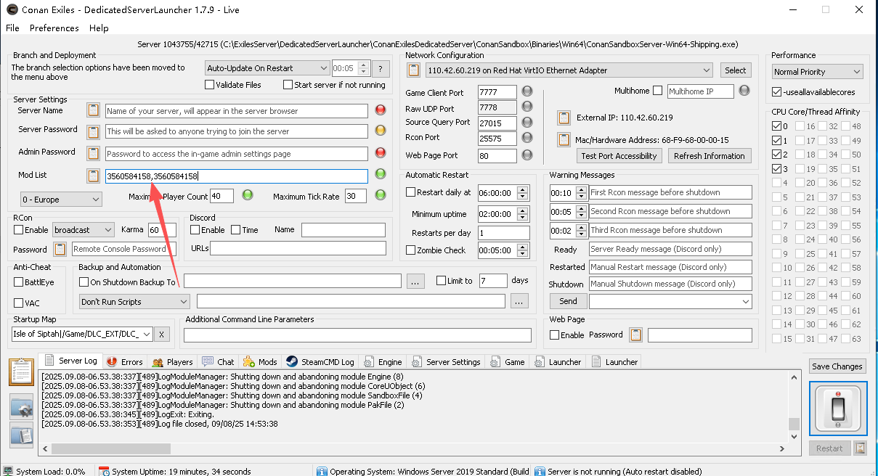Open the Isle of Siptah startup map dropdown

click(82, 334)
